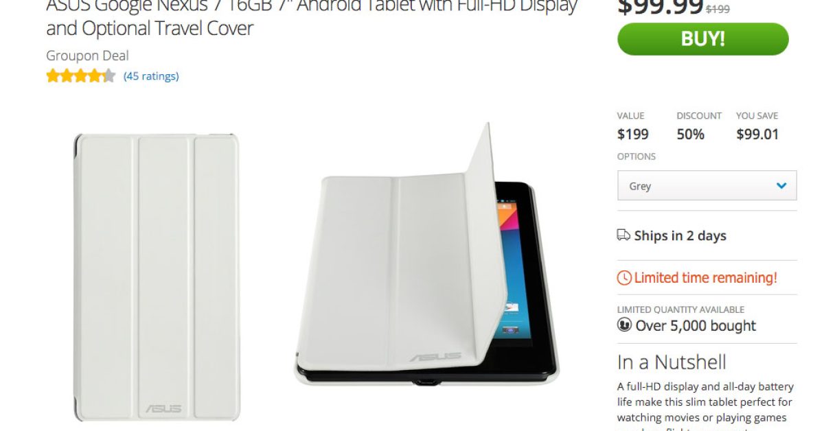
Task: Open the (45 ratings) link
Action: (x=151, y=76)
